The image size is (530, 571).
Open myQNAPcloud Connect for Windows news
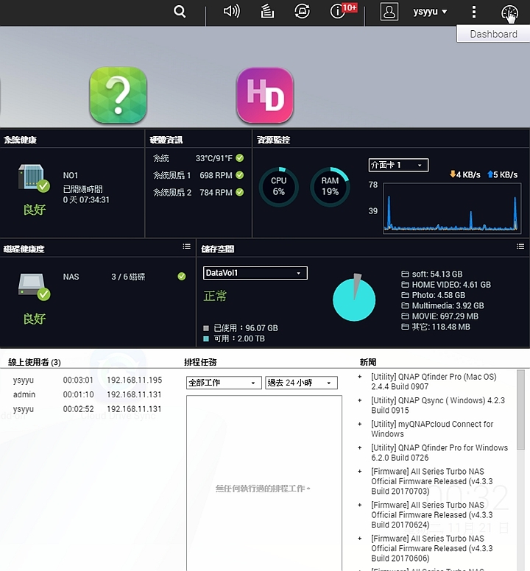432,428
